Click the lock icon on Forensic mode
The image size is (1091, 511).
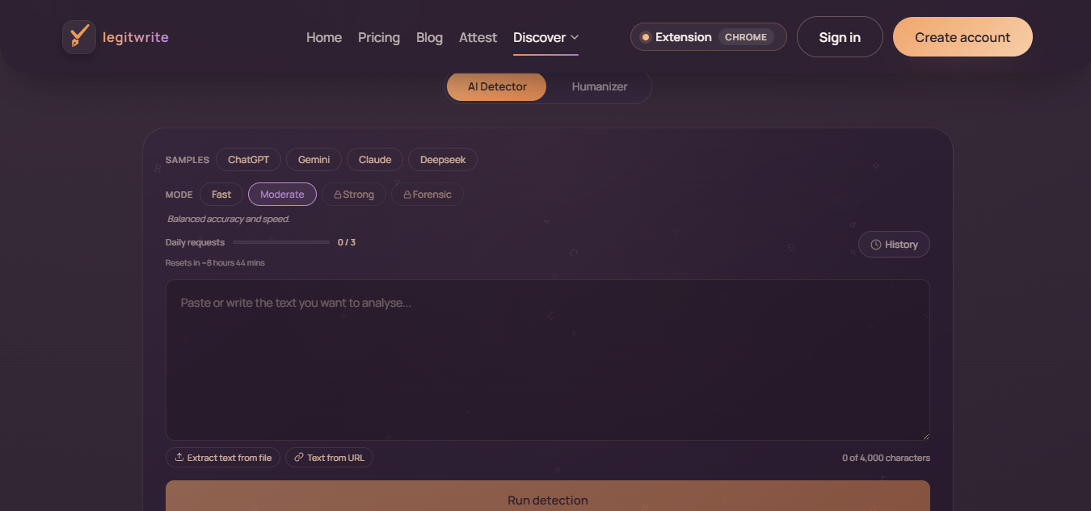tap(407, 195)
